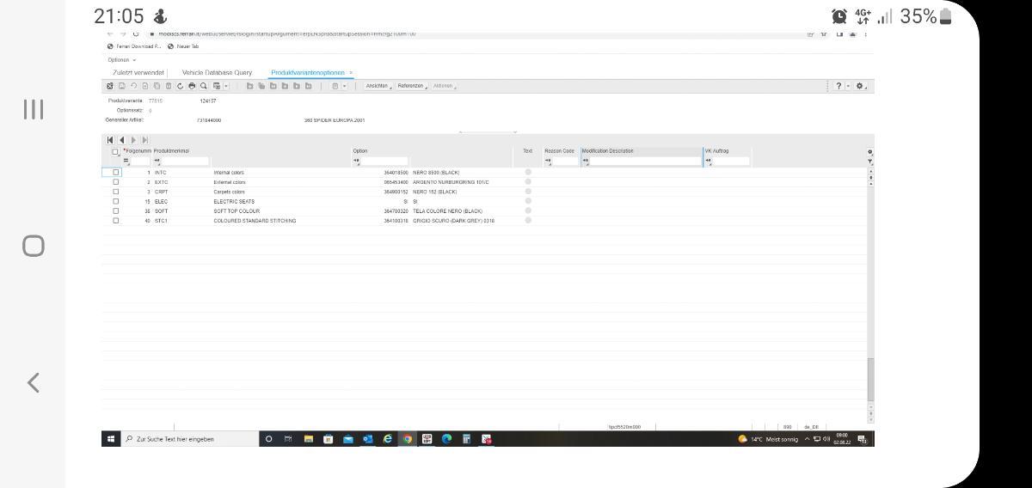Screen dimensions: 1032x488
Task: Open the Zuletzt verwendet tab
Action: pos(138,73)
